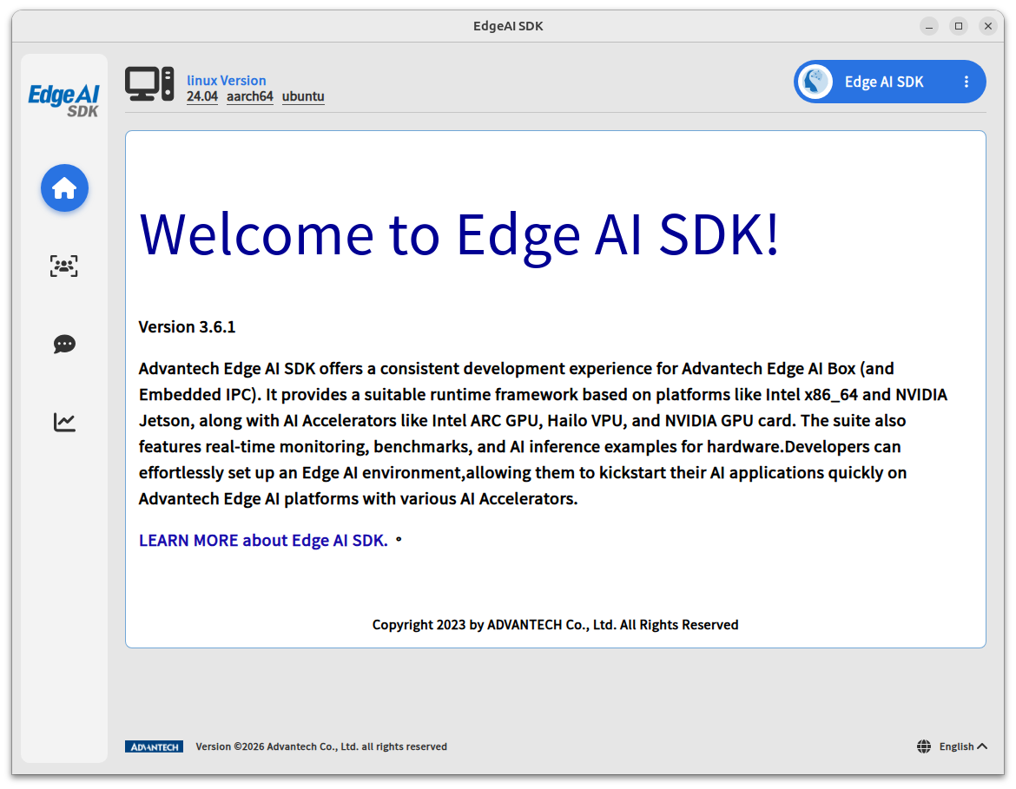Click the aarch64 architecture value
Image resolution: width=1016 pixels, height=789 pixels.
pos(249,96)
